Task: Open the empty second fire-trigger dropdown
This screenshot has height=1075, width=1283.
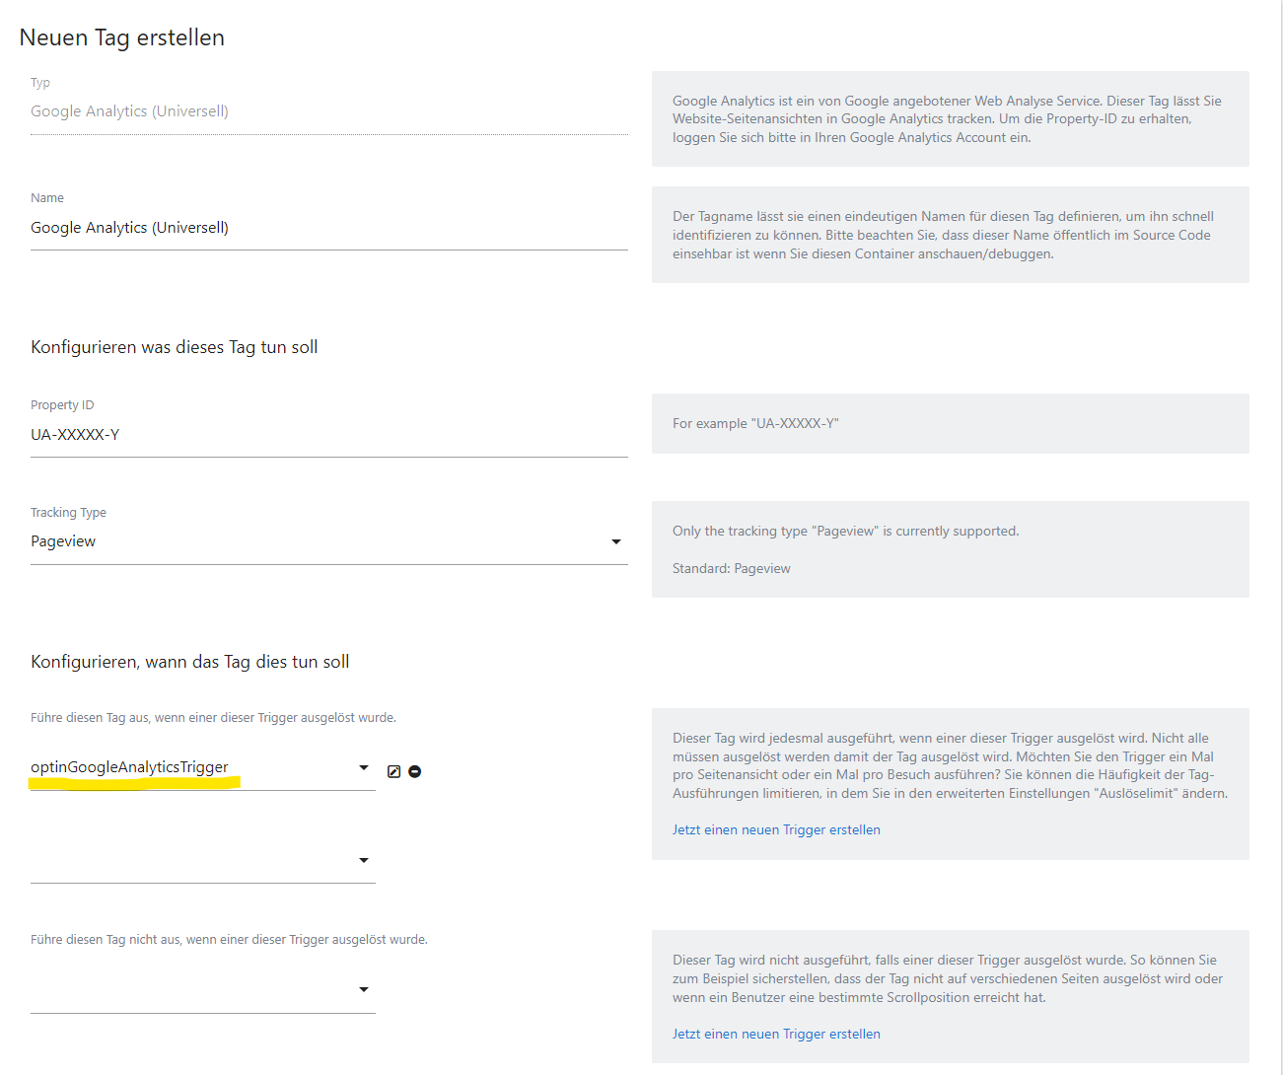Action: [x=203, y=861]
